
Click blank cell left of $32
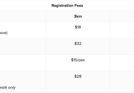pos(23,46)
